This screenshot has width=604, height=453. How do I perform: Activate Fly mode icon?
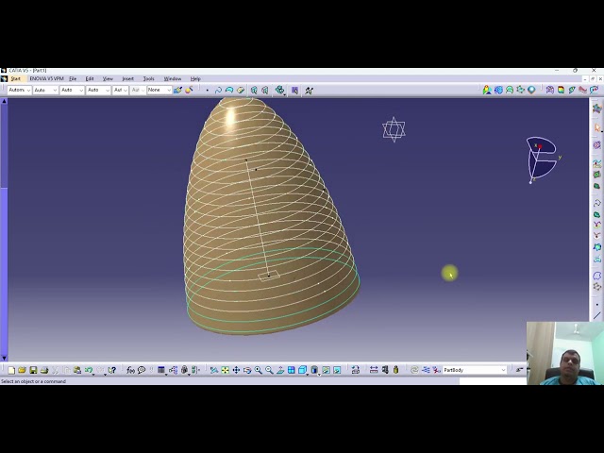click(x=214, y=370)
